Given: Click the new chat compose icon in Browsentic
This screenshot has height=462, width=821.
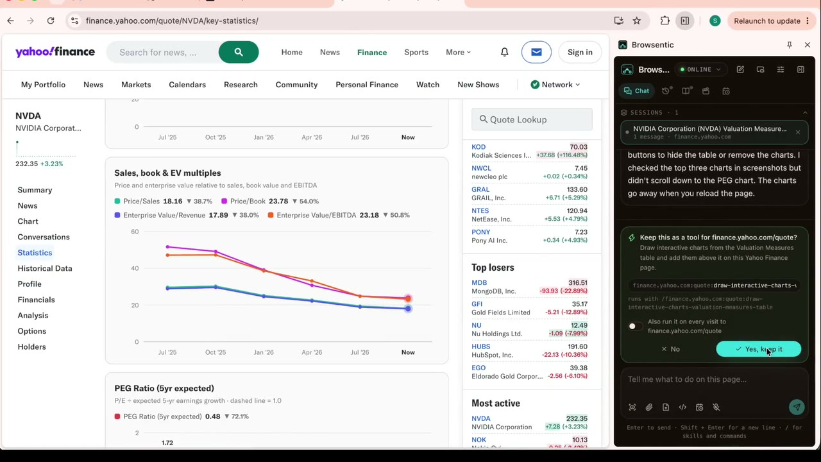Looking at the screenshot, I should tap(740, 69).
